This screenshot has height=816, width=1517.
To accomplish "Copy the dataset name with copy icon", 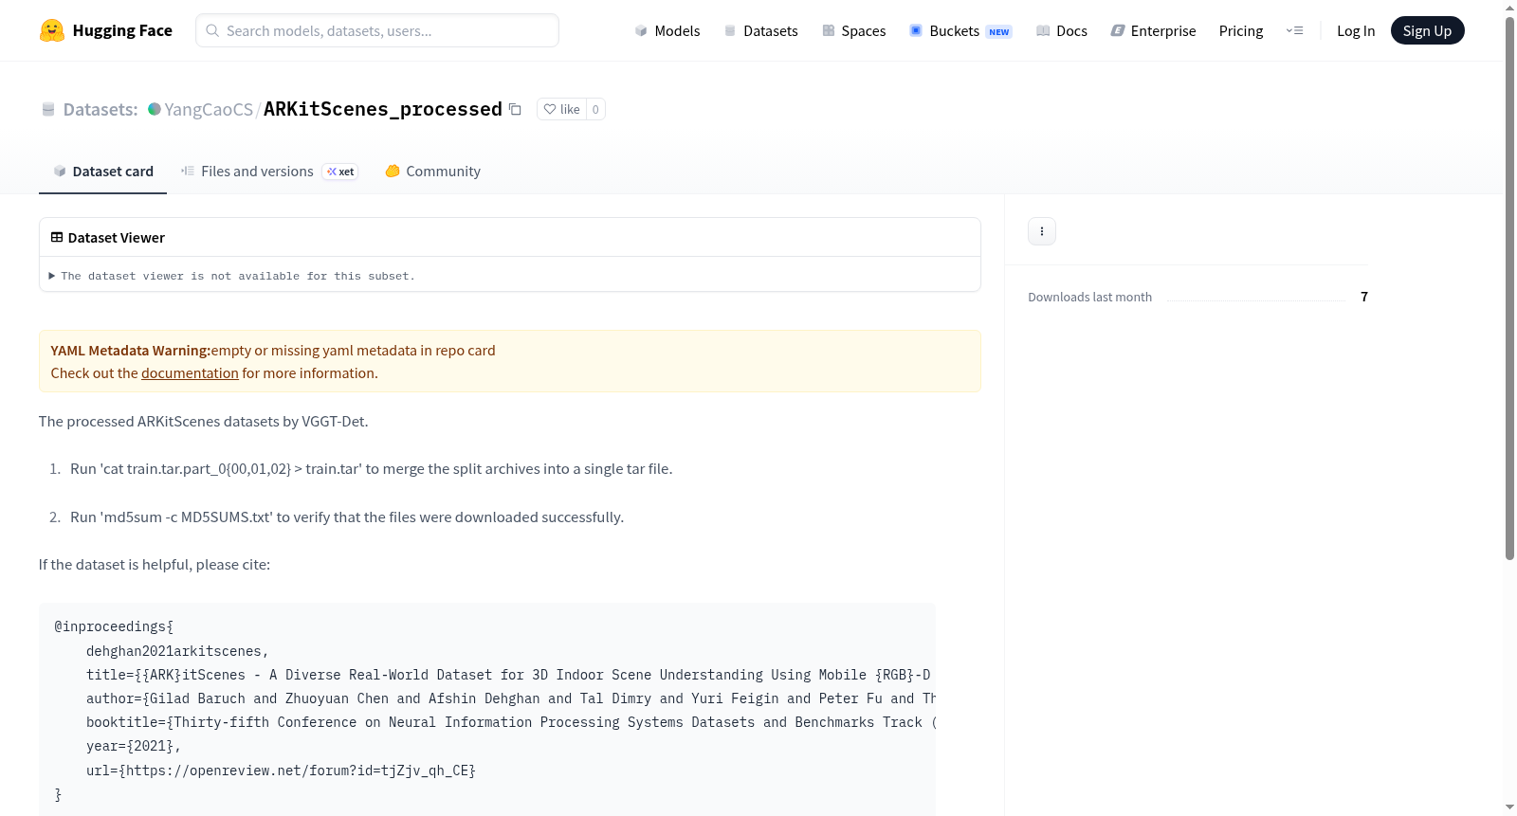I will pyautogui.click(x=515, y=109).
